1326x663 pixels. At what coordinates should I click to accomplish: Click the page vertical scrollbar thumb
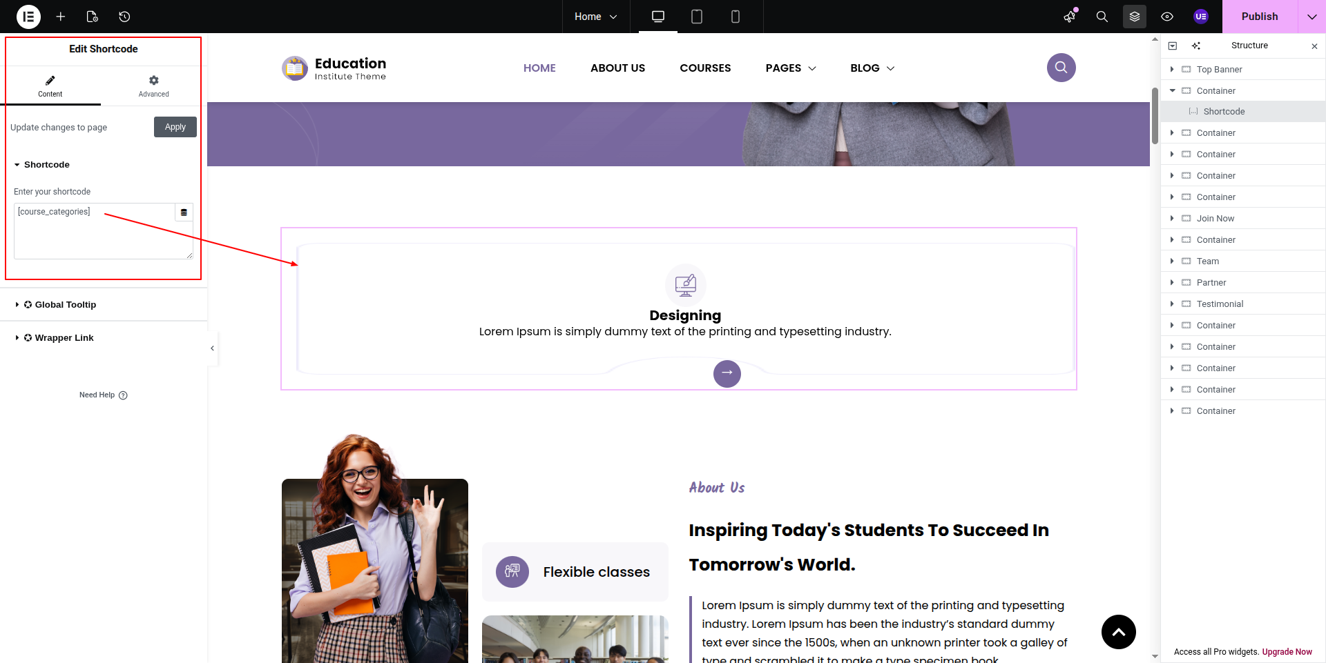pos(1155,116)
